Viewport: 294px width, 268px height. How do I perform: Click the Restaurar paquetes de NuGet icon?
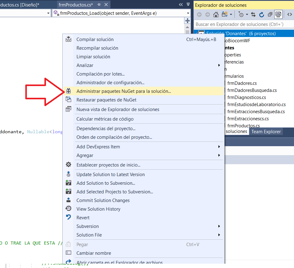pyautogui.click(x=68, y=99)
